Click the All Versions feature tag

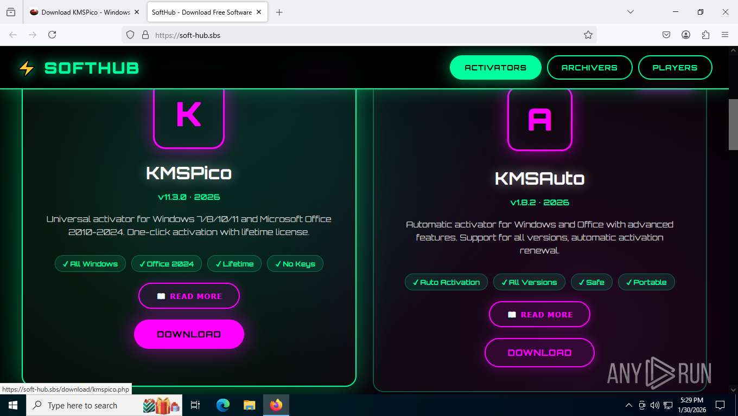click(x=529, y=282)
